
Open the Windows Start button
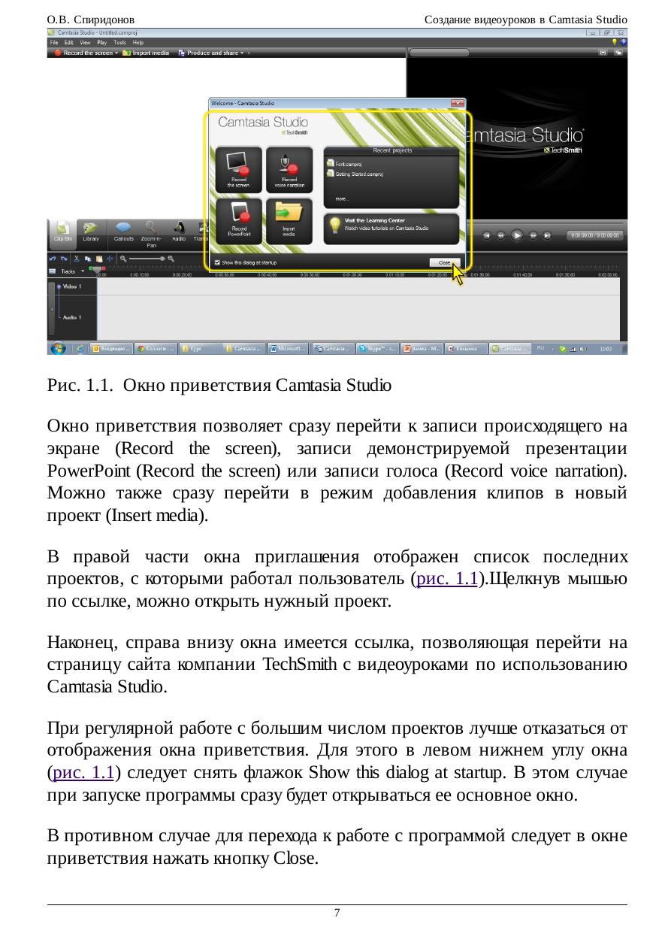tap(57, 349)
